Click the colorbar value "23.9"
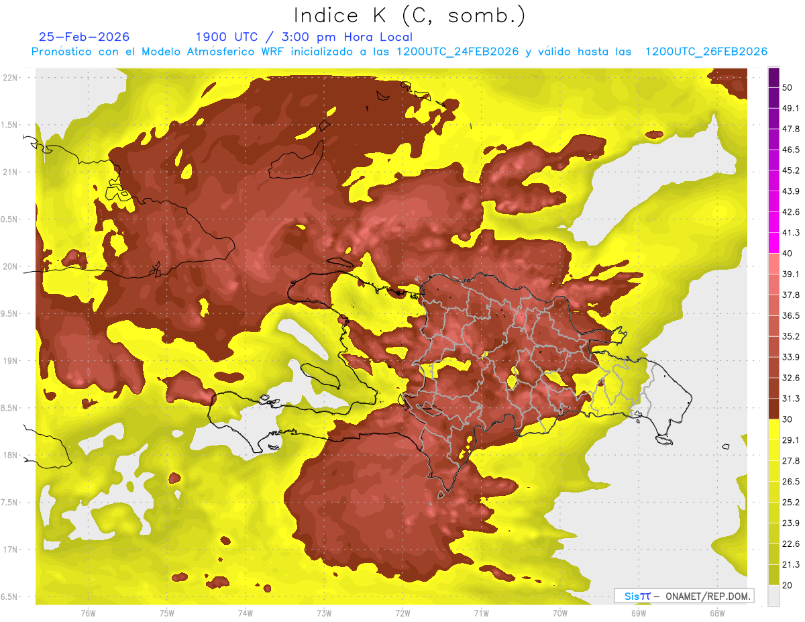Screen dimensions: 805x622 (x=791, y=523)
